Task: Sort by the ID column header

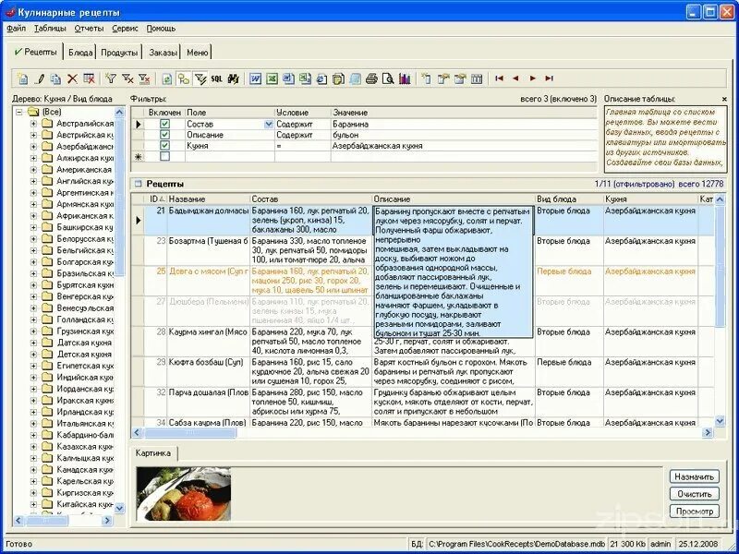Action: (x=155, y=199)
